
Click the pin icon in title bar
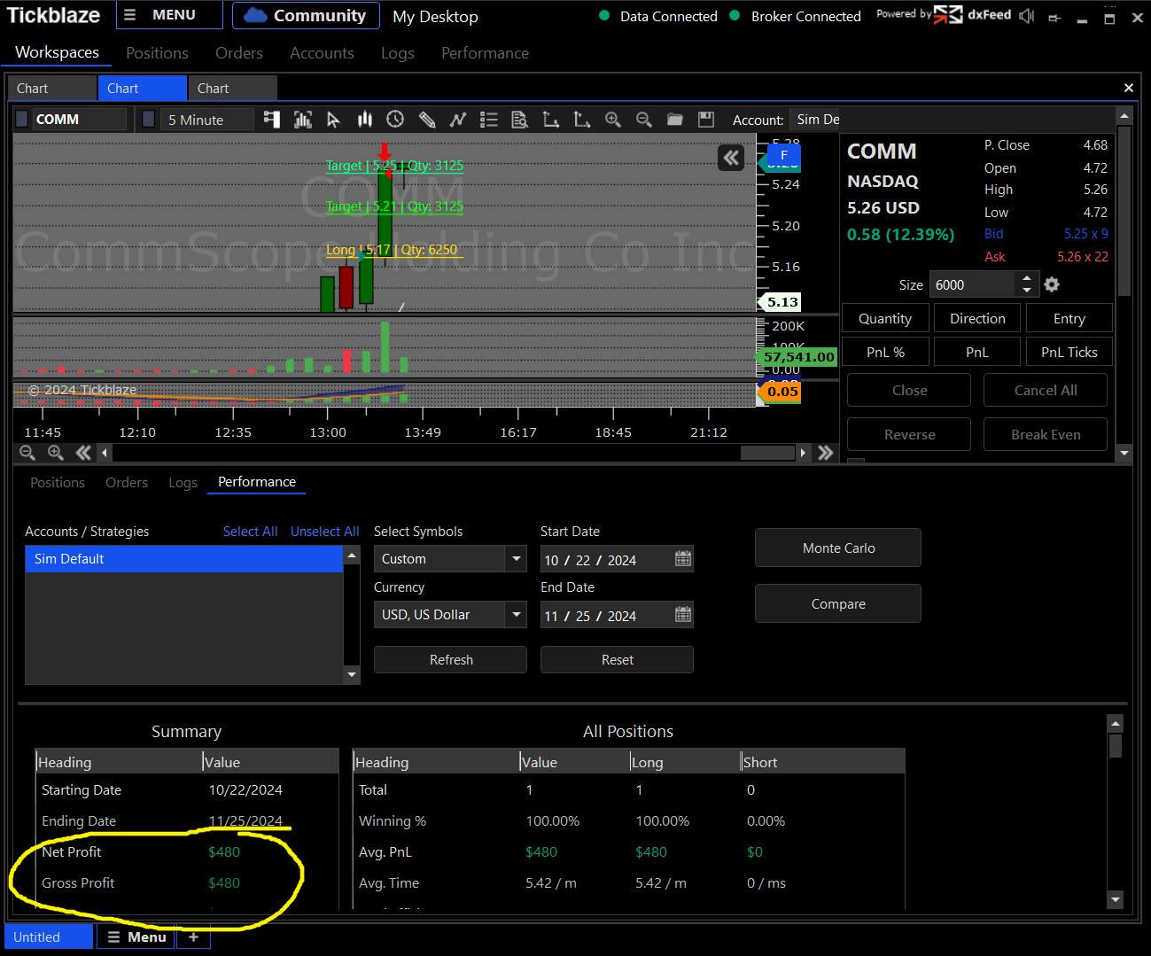click(1054, 18)
